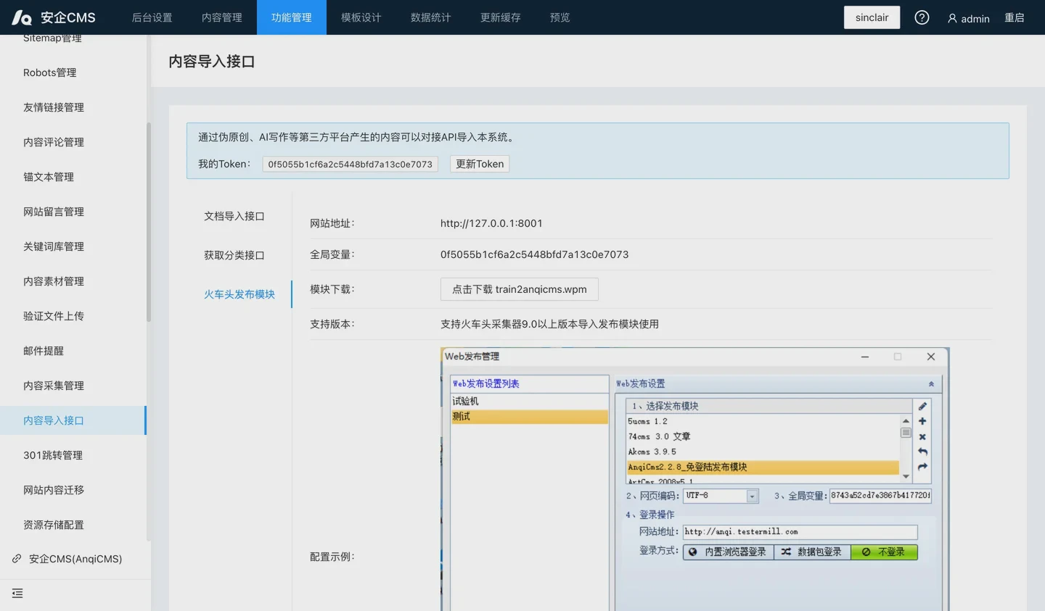The height and width of the screenshot is (611, 1045).
Task: Click the link icon beside 安企CMS(AnqiCMS)
Action: pos(17,559)
